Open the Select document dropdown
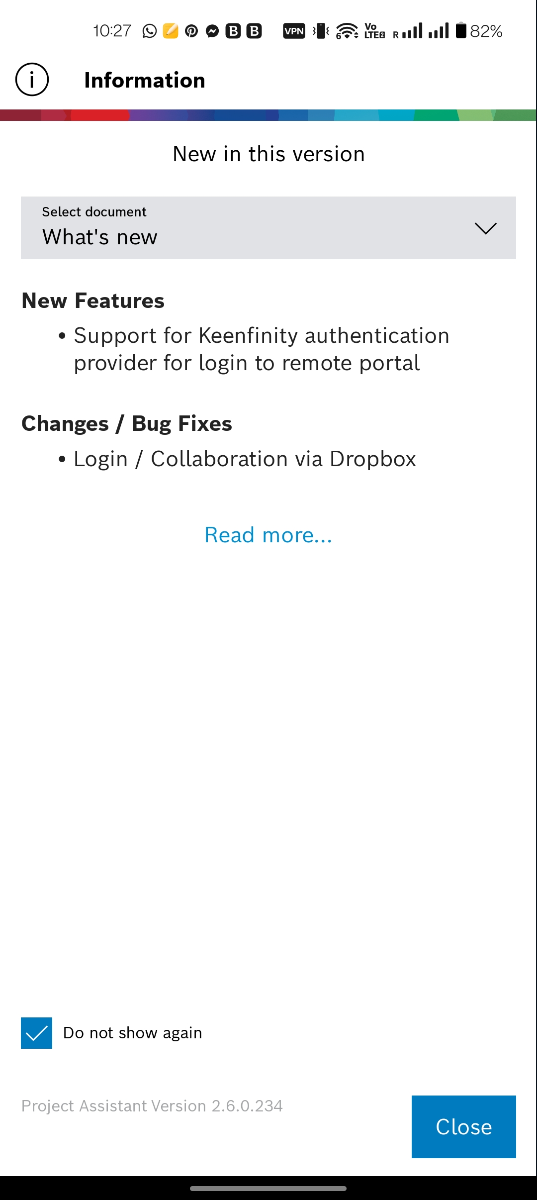This screenshot has width=537, height=1200. coord(268,228)
